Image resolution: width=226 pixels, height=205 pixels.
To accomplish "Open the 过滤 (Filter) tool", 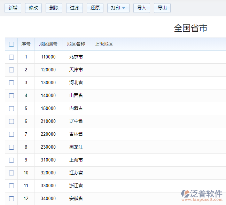I will [x=75, y=8].
